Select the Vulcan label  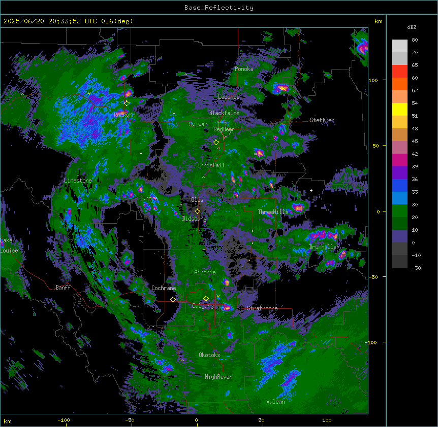coord(276,402)
